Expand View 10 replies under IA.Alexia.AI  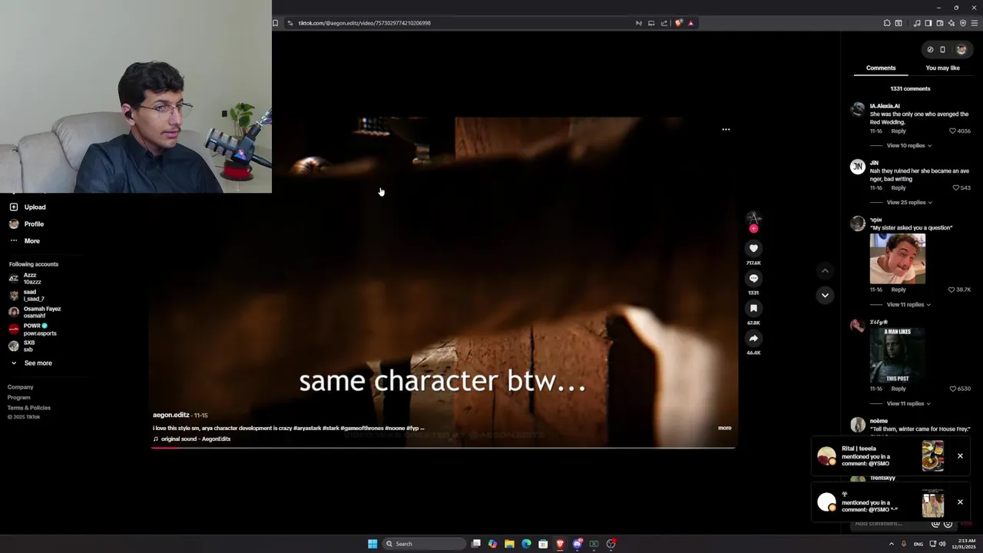909,145
